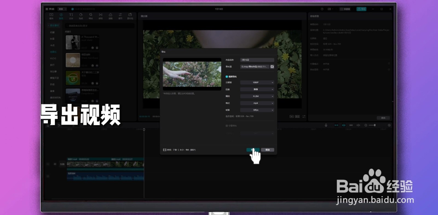The height and width of the screenshot is (215, 438).
Task: Click 取消 to cancel the export
Action: [267, 150]
